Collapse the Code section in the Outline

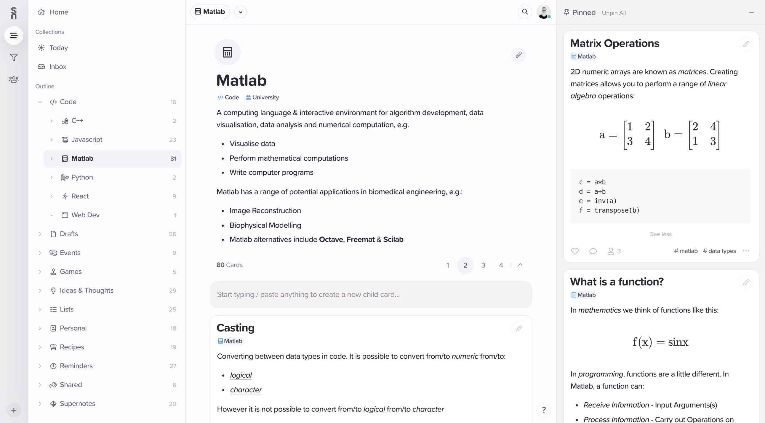(x=40, y=102)
